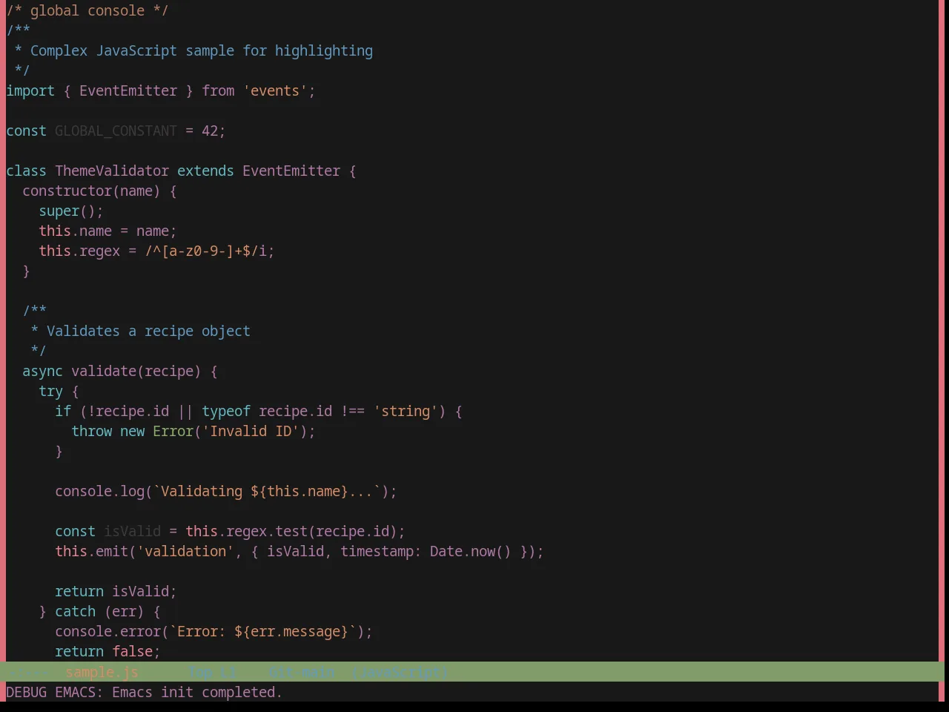This screenshot has width=949, height=712.
Task: Click the 'return false;' line
Action: point(108,651)
